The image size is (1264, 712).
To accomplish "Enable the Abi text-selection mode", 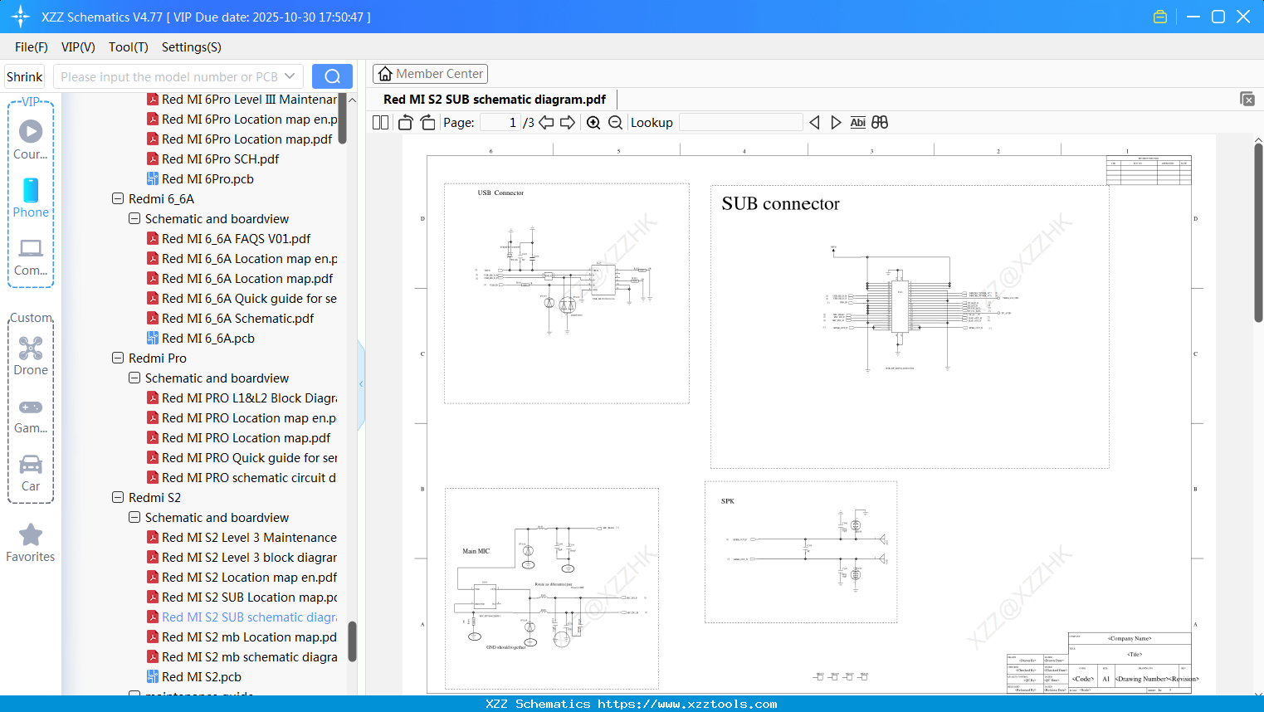I will tap(857, 122).
